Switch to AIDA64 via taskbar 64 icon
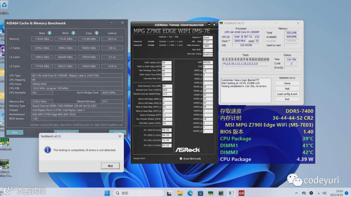Screen dimensions: 351x197 pyautogui.click(x=241, y=193)
